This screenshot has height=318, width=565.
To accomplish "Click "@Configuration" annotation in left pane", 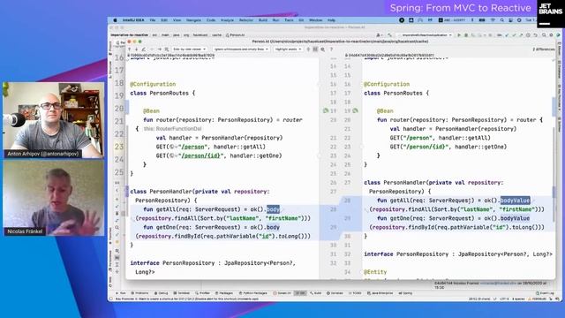I will (x=153, y=84).
